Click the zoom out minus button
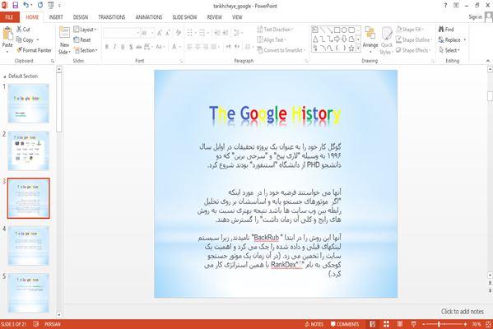This screenshot has height=329, width=493. coord(424,324)
